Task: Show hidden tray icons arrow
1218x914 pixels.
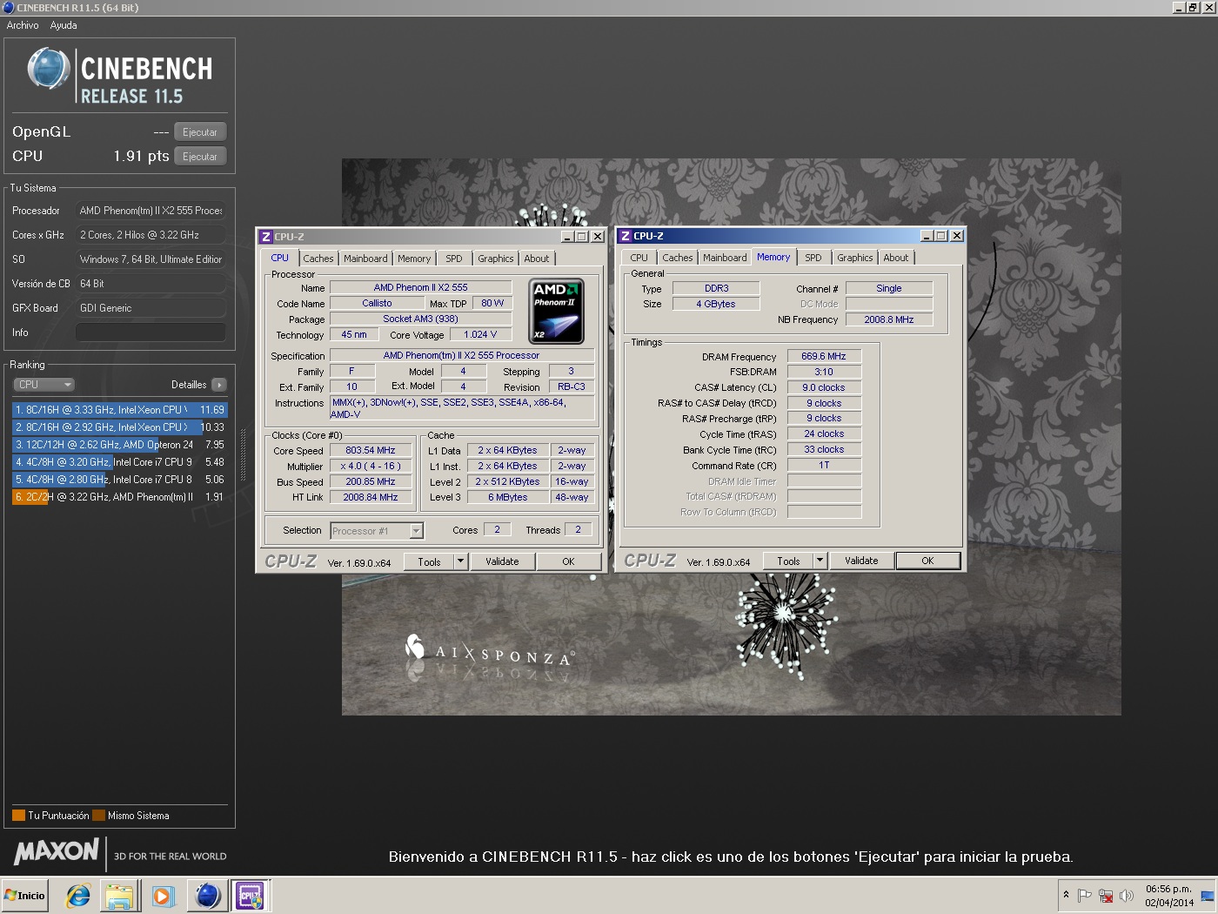Action: 1066,895
